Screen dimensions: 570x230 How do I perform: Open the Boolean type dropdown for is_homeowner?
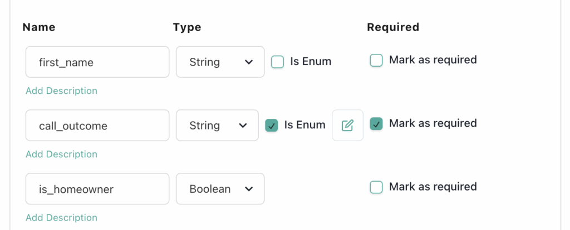click(220, 188)
